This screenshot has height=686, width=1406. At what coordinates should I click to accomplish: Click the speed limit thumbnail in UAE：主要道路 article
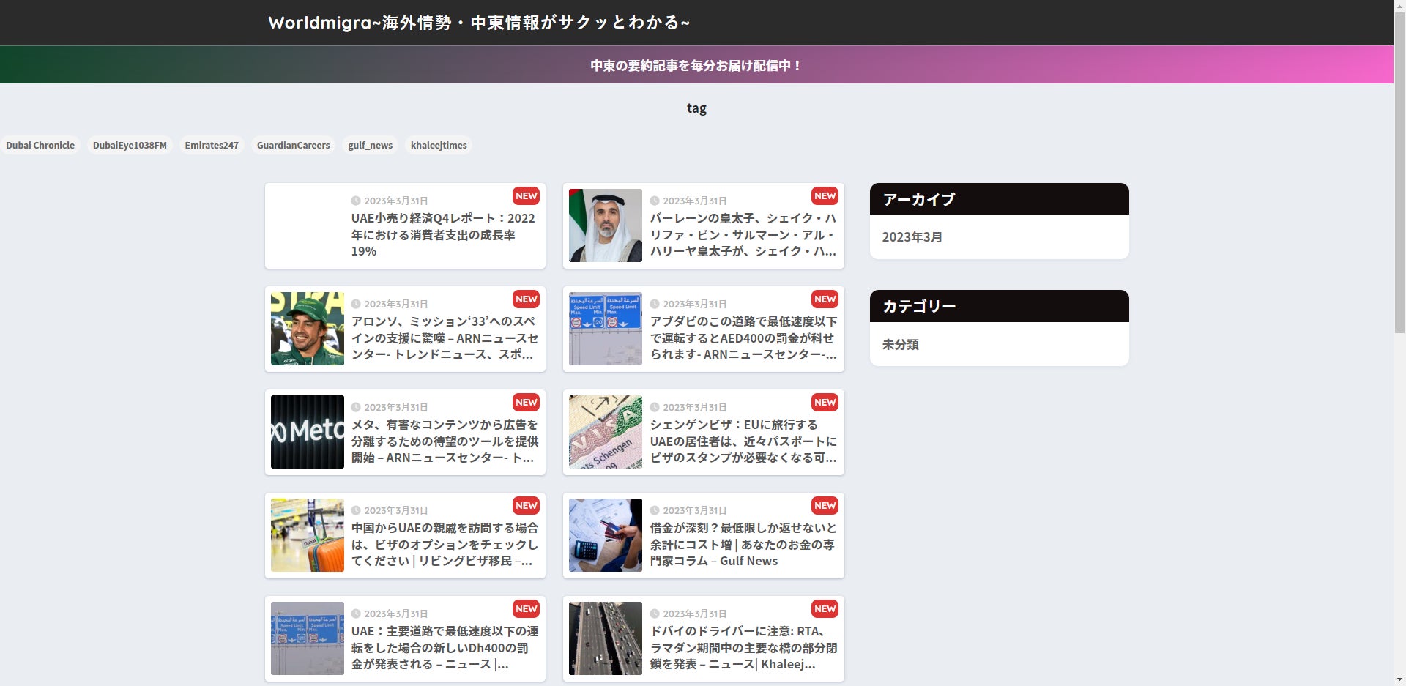tap(308, 638)
